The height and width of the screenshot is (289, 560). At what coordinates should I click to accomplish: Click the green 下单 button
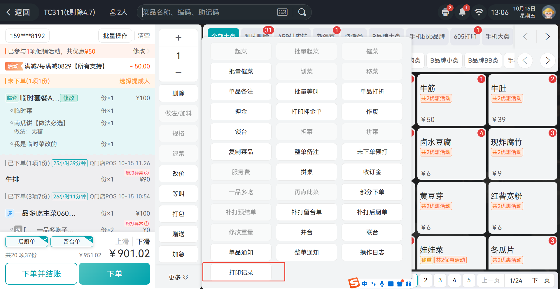(114, 274)
